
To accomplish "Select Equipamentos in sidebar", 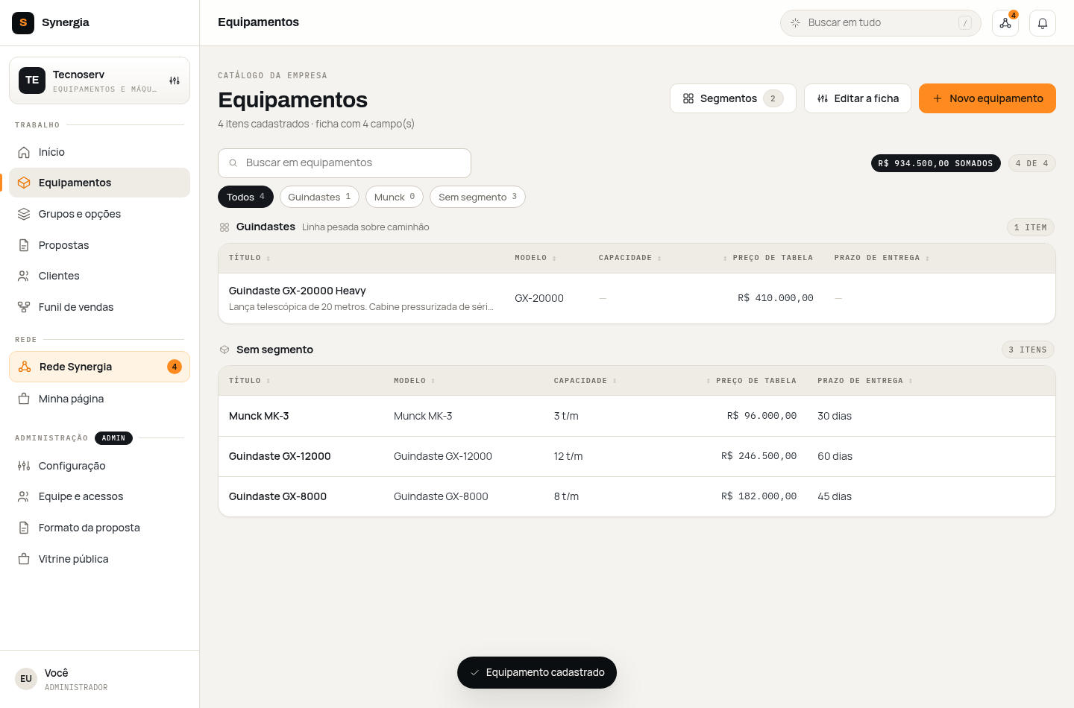I will pos(99,183).
